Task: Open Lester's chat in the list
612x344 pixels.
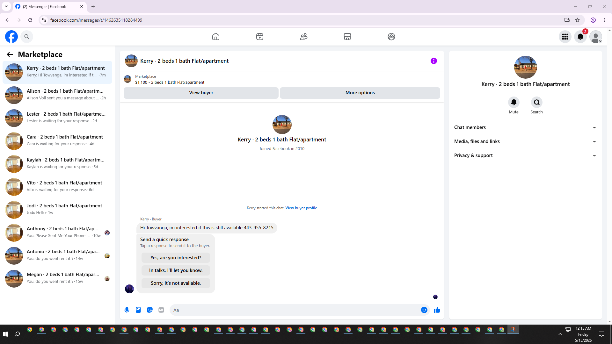Action: 57,118
